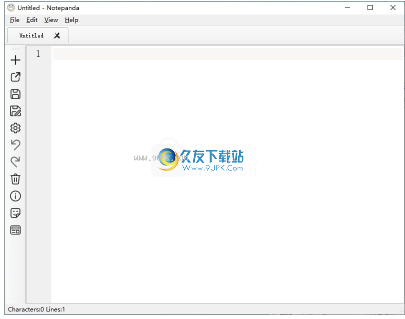
Task: Open the smiley sticker note icon
Action: [15, 213]
